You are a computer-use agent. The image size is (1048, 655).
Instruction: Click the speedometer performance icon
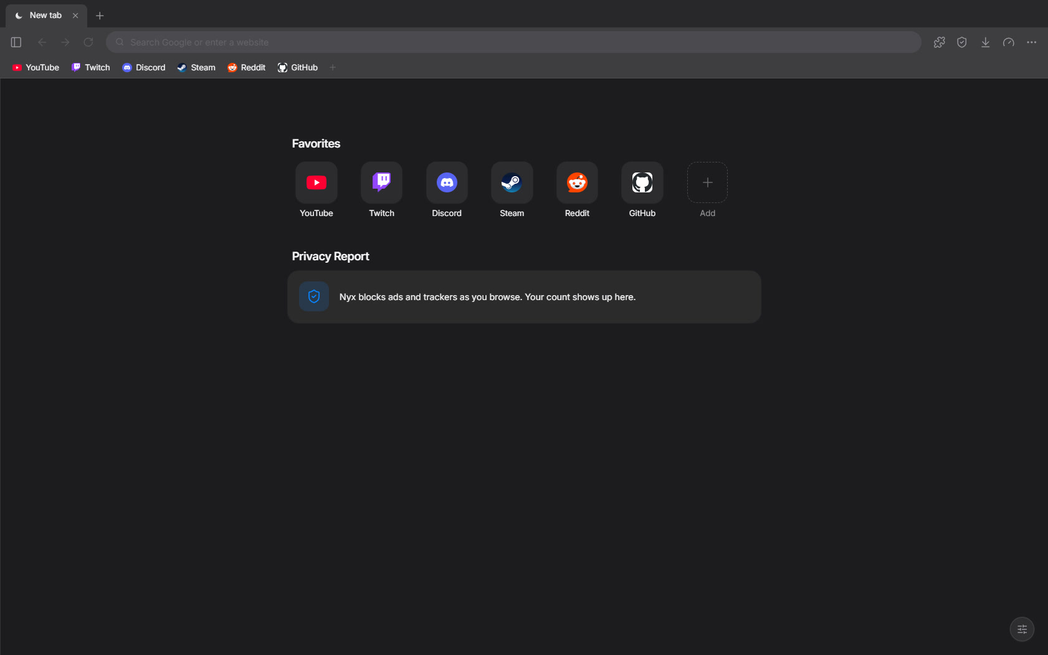pyautogui.click(x=1009, y=42)
